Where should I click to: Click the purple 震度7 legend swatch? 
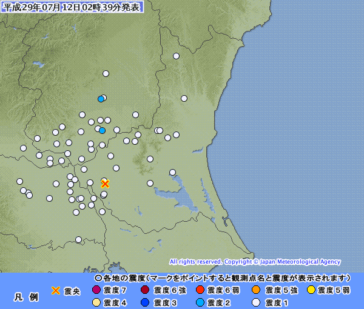pyautogui.click(x=96, y=290)
